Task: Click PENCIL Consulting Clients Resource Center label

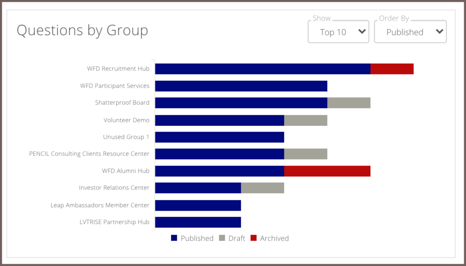Action: coord(89,154)
